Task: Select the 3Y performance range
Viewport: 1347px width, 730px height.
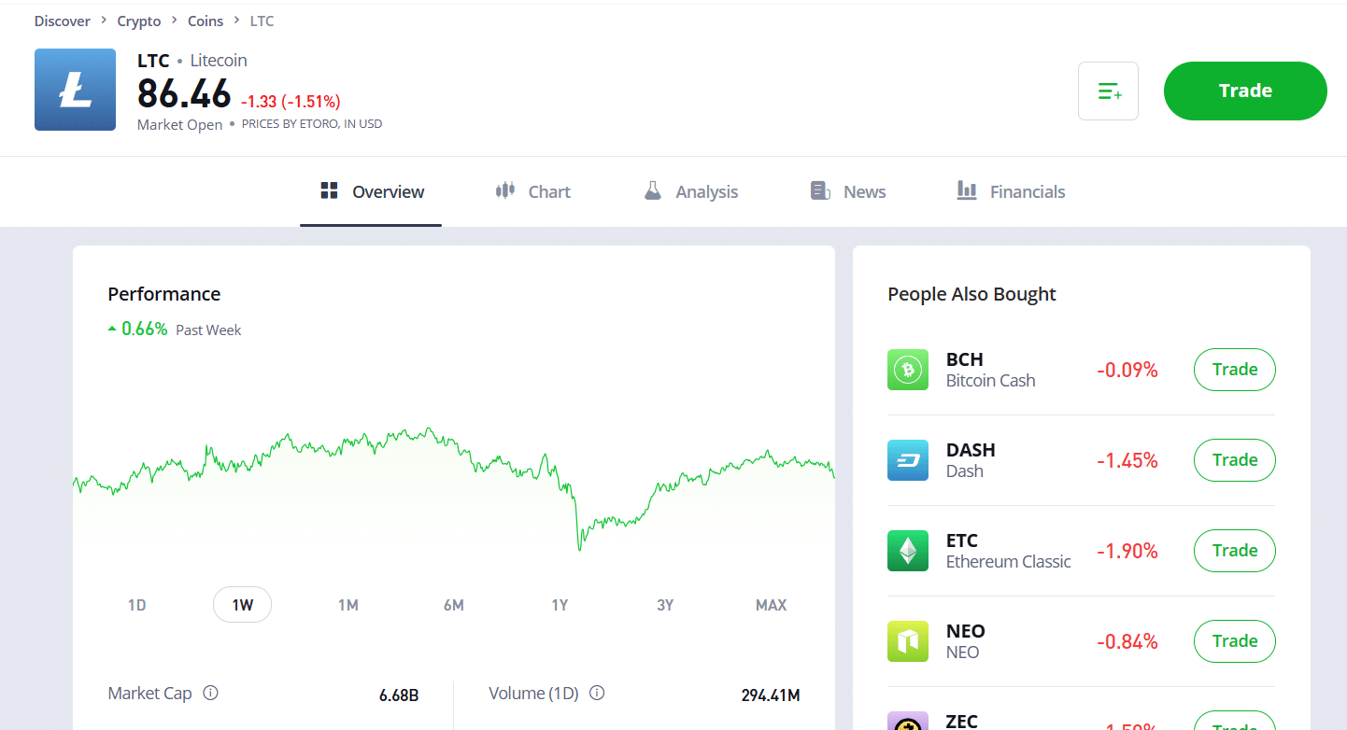Action: click(x=665, y=605)
